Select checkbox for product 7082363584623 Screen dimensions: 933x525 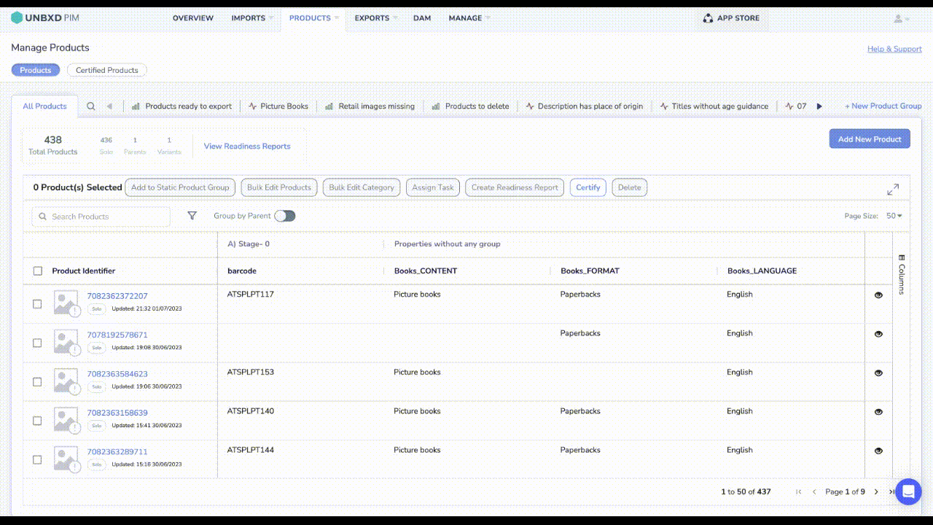pyautogui.click(x=37, y=382)
